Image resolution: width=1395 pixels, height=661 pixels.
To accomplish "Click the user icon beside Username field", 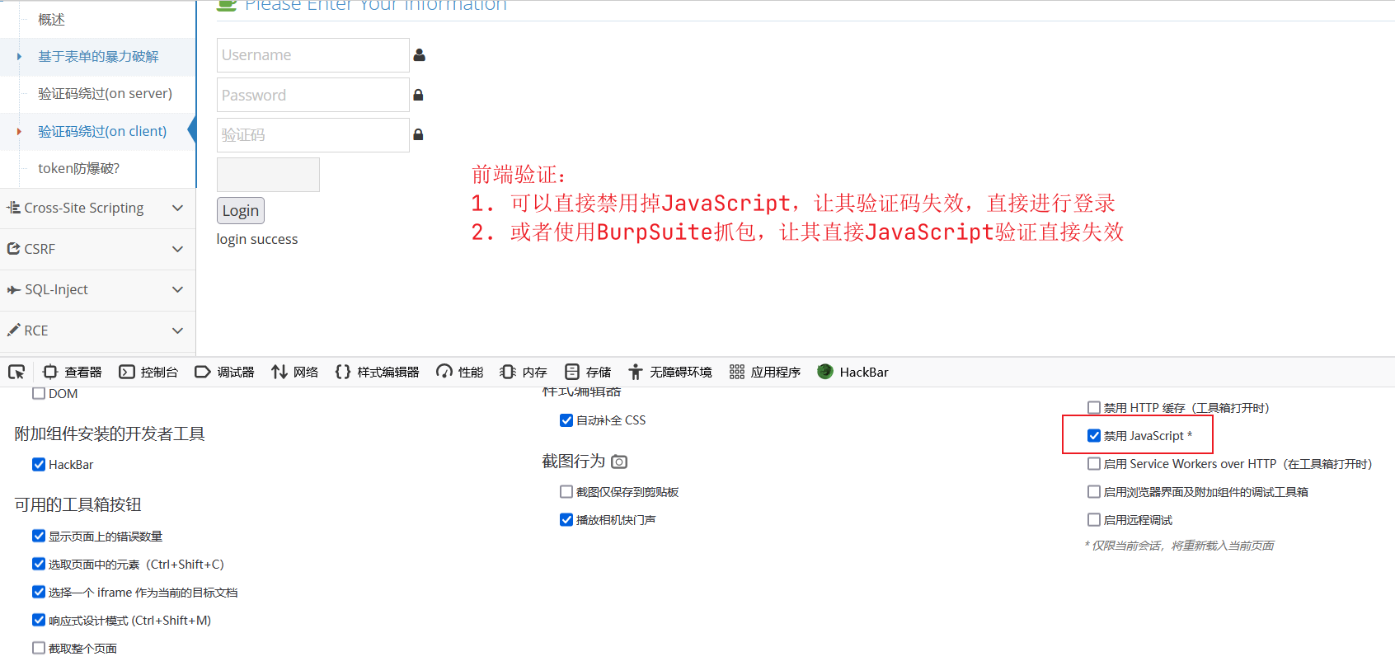I will click(x=420, y=55).
